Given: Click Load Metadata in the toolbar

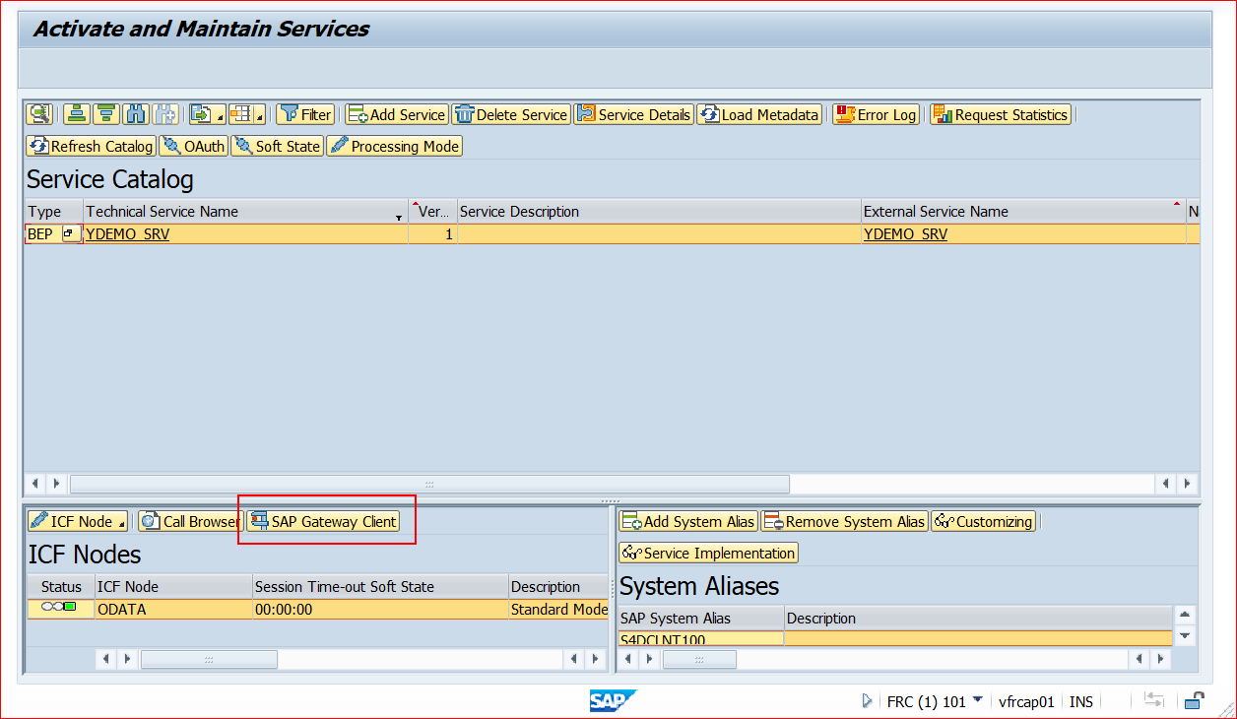Looking at the screenshot, I should 758,113.
